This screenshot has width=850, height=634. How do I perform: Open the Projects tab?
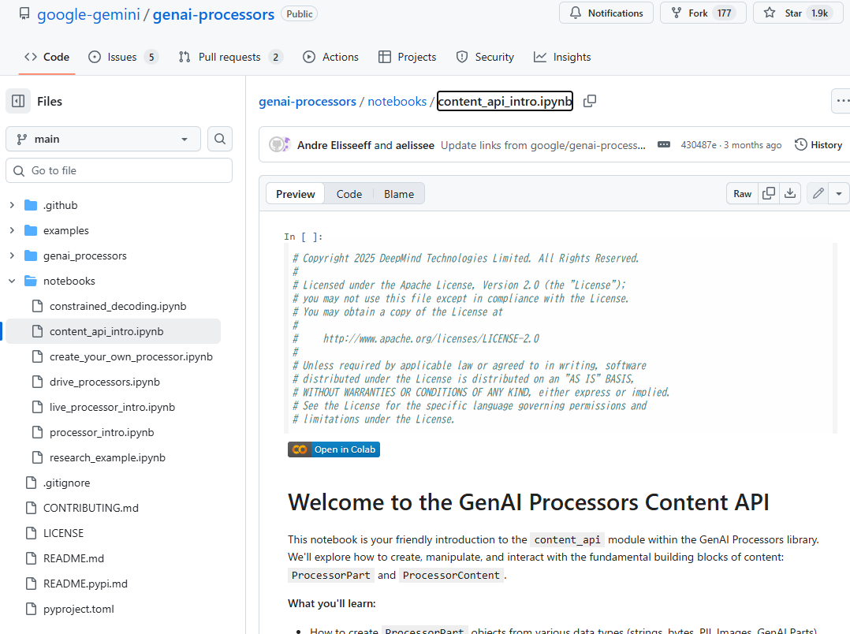[x=407, y=57]
